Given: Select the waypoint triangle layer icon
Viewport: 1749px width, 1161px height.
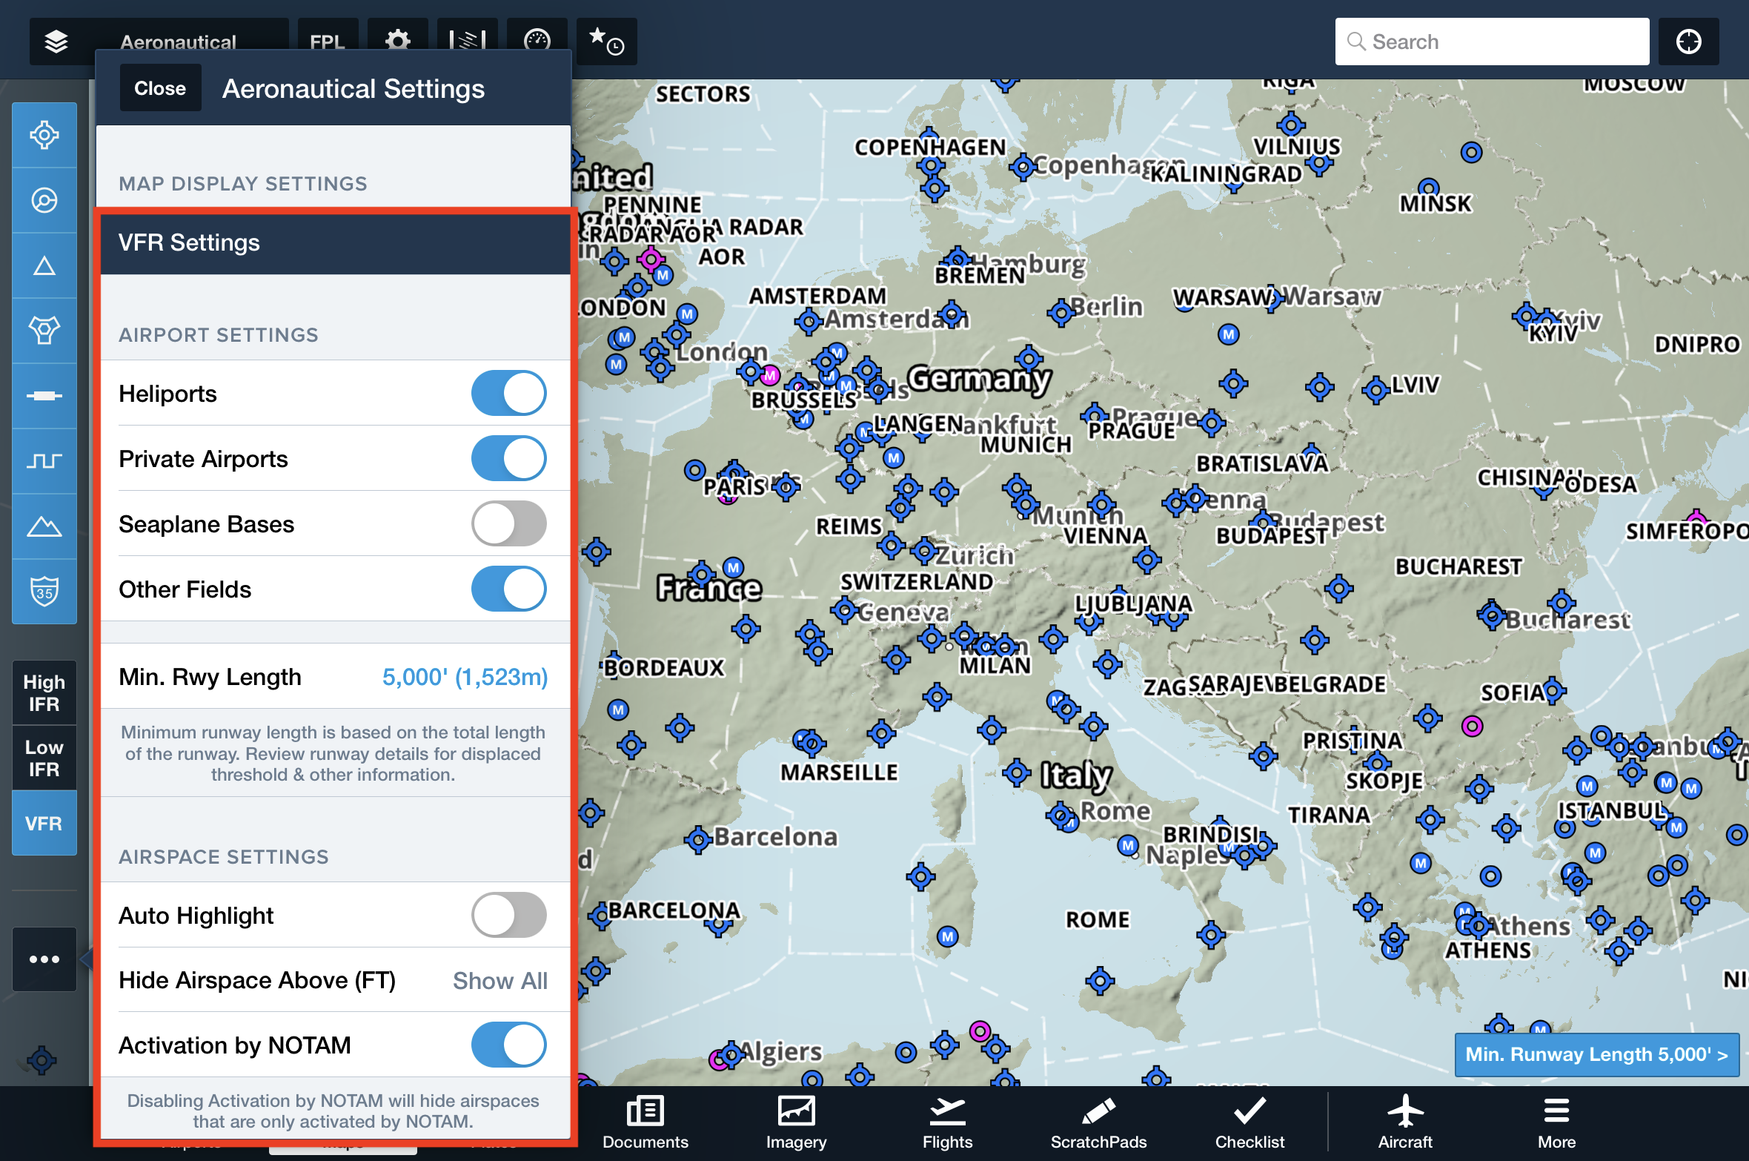Looking at the screenshot, I should tap(44, 265).
